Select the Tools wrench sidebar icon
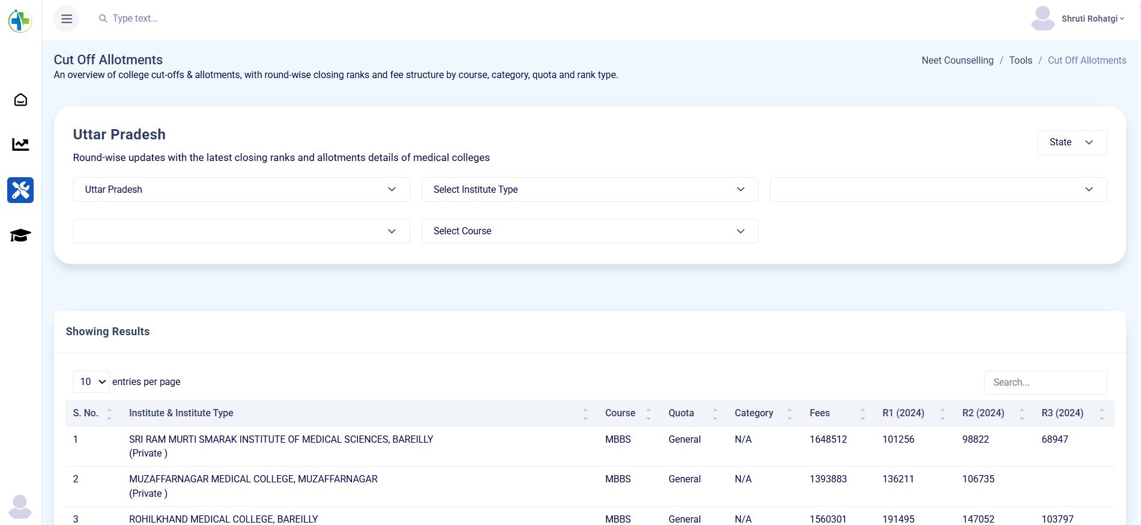 click(x=20, y=190)
